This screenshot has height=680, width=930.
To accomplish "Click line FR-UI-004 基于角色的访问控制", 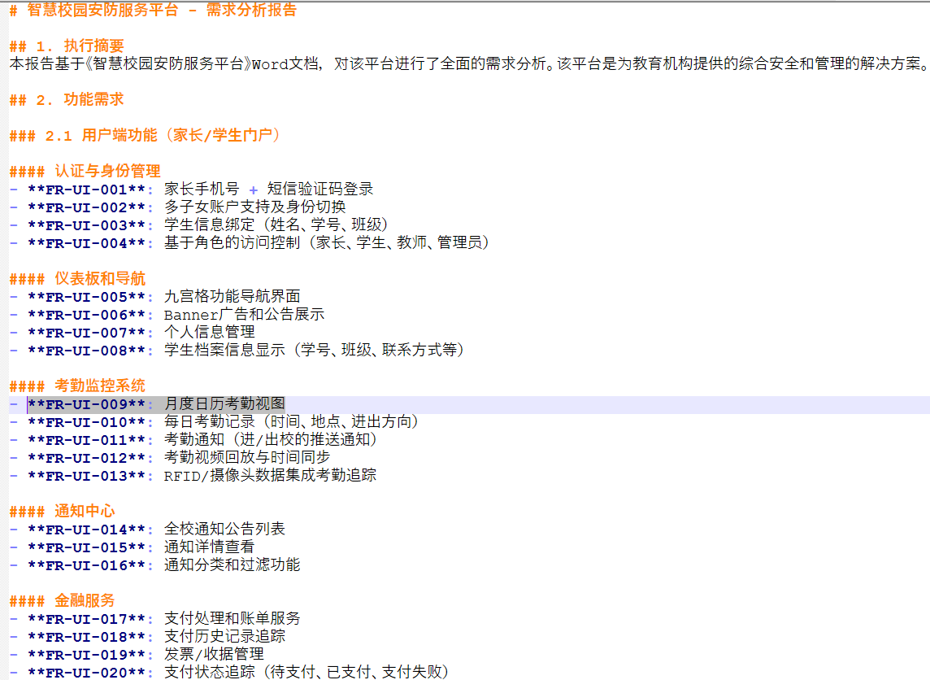I will [x=250, y=242].
